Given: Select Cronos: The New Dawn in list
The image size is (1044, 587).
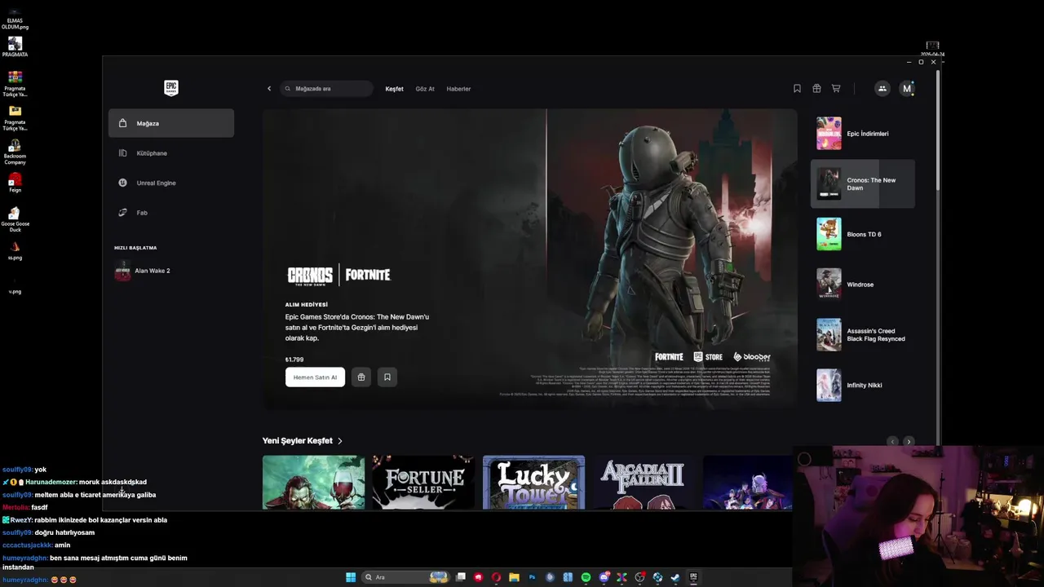Looking at the screenshot, I should click(x=863, y=184).
